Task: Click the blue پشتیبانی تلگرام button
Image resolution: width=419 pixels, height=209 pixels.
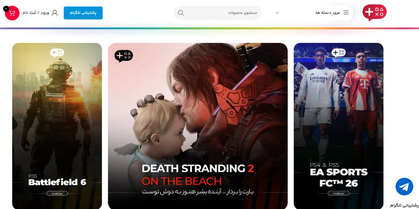Action: [83, 13]
